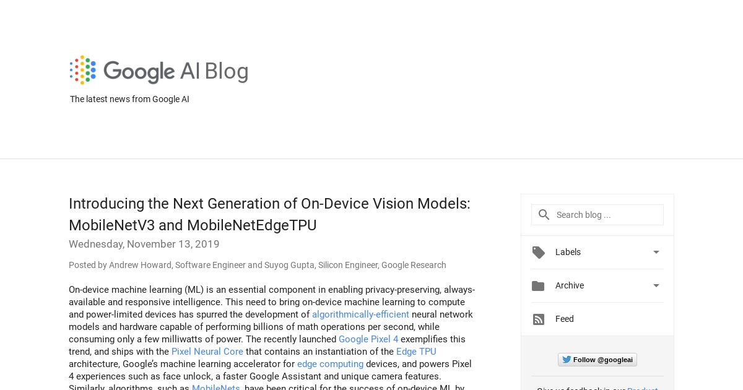Open the MobileNetV3 post title

pyautogui.click(x=269, y=214)
